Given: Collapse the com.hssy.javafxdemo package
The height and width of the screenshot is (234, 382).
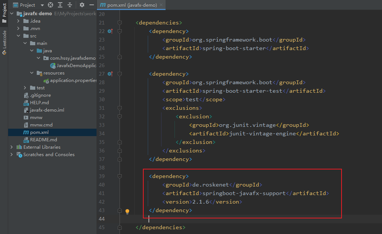Looking at the screenshot, I should (39, 58).
